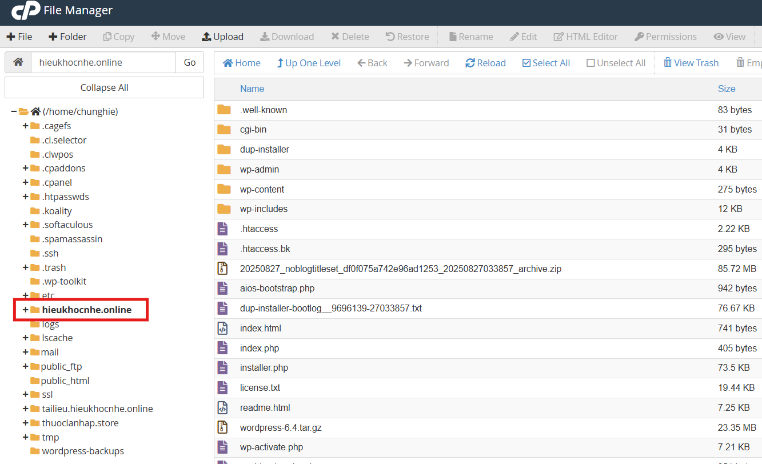Click the index.html file icon
Screen dimensions: 762x464
223,328
